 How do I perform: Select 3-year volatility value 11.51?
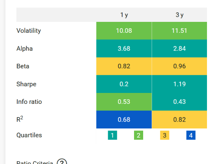[x=180, y=31]
